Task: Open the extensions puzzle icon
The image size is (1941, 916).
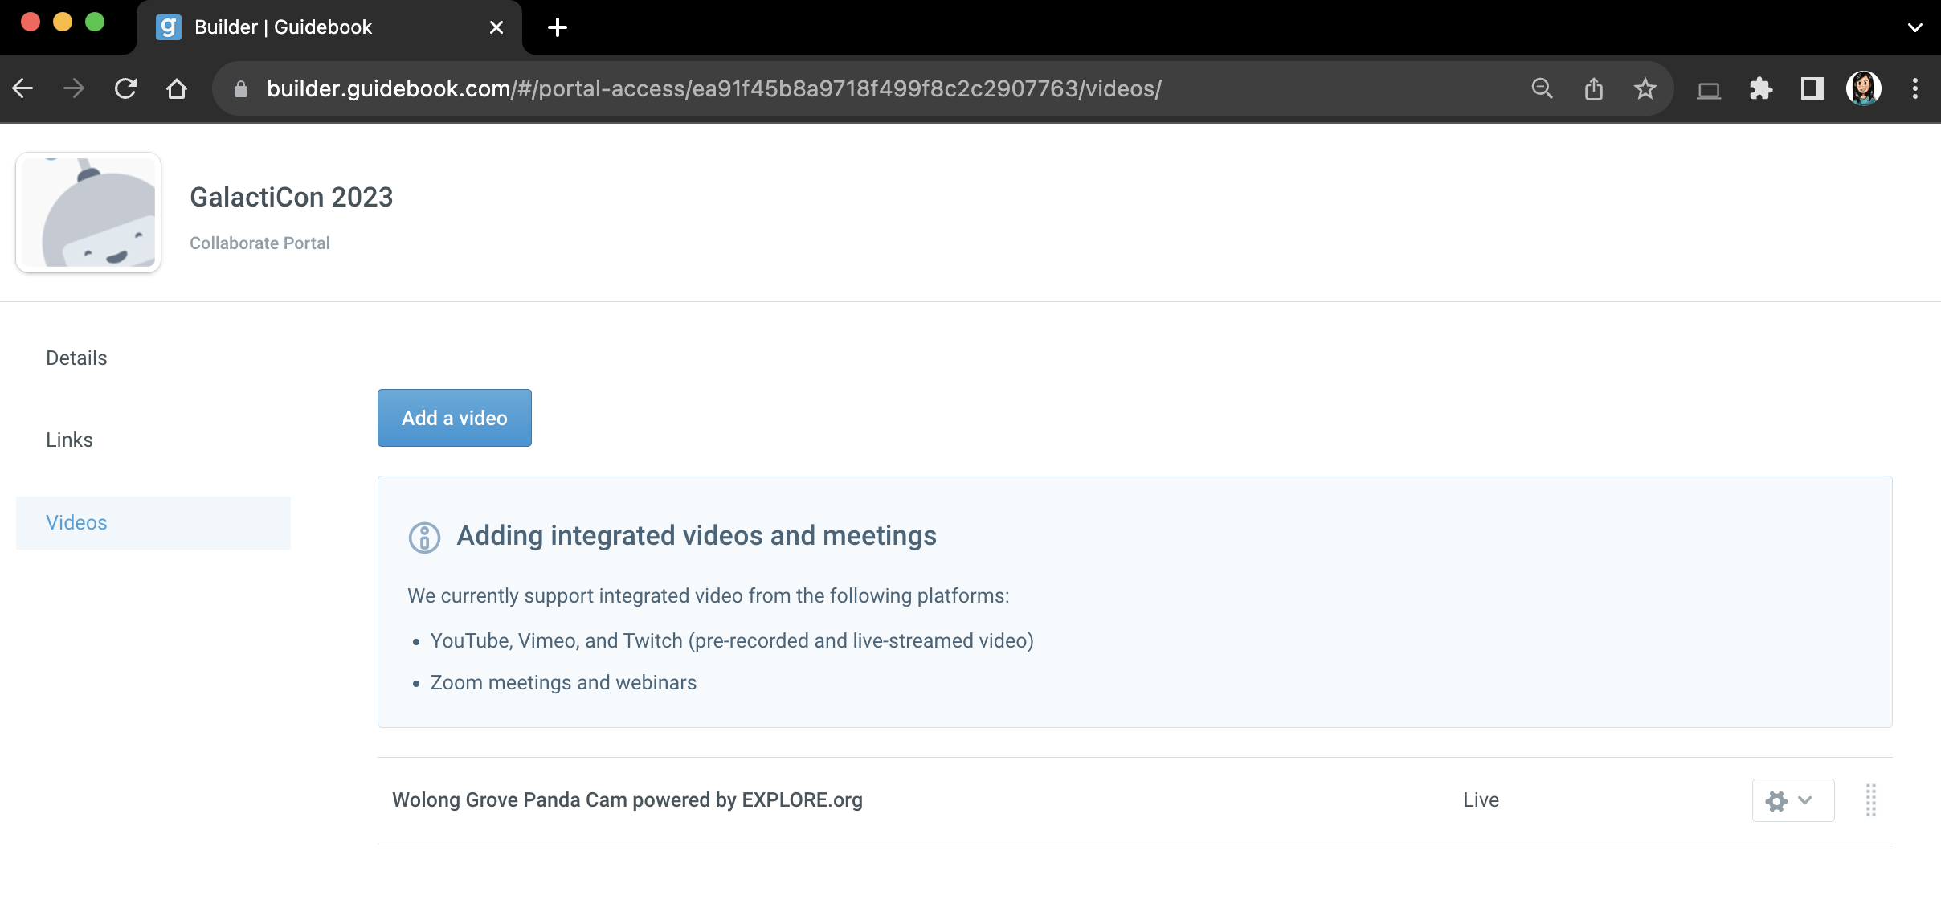Action: pyautogui.click(x=1760, y=88)
